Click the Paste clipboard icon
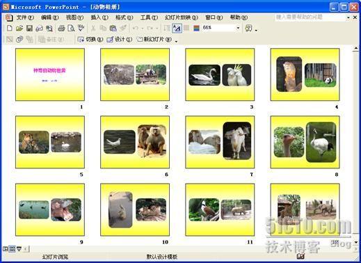The width and height of the screenshot is (361, 263). coord(113,28)
